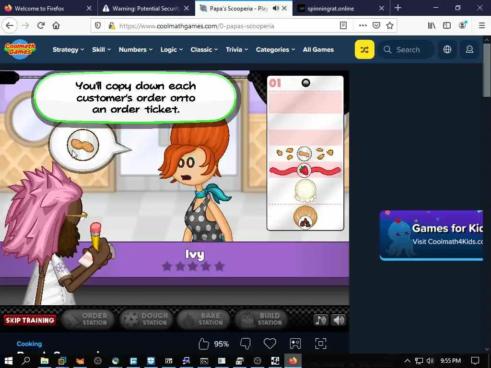Enter fullscreen game mode
491x368 pixels.
321,344
